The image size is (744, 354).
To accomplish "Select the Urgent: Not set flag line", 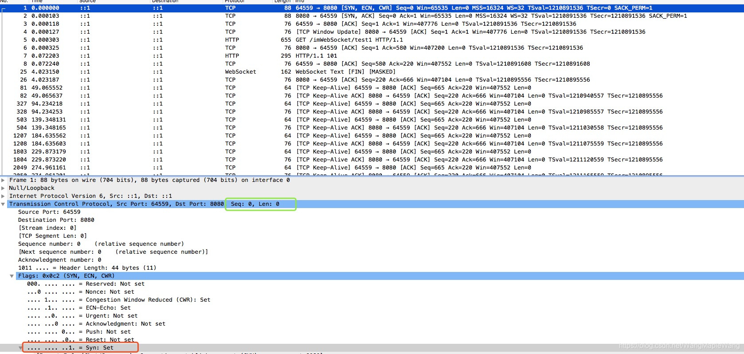I will (x=82, y=316).
